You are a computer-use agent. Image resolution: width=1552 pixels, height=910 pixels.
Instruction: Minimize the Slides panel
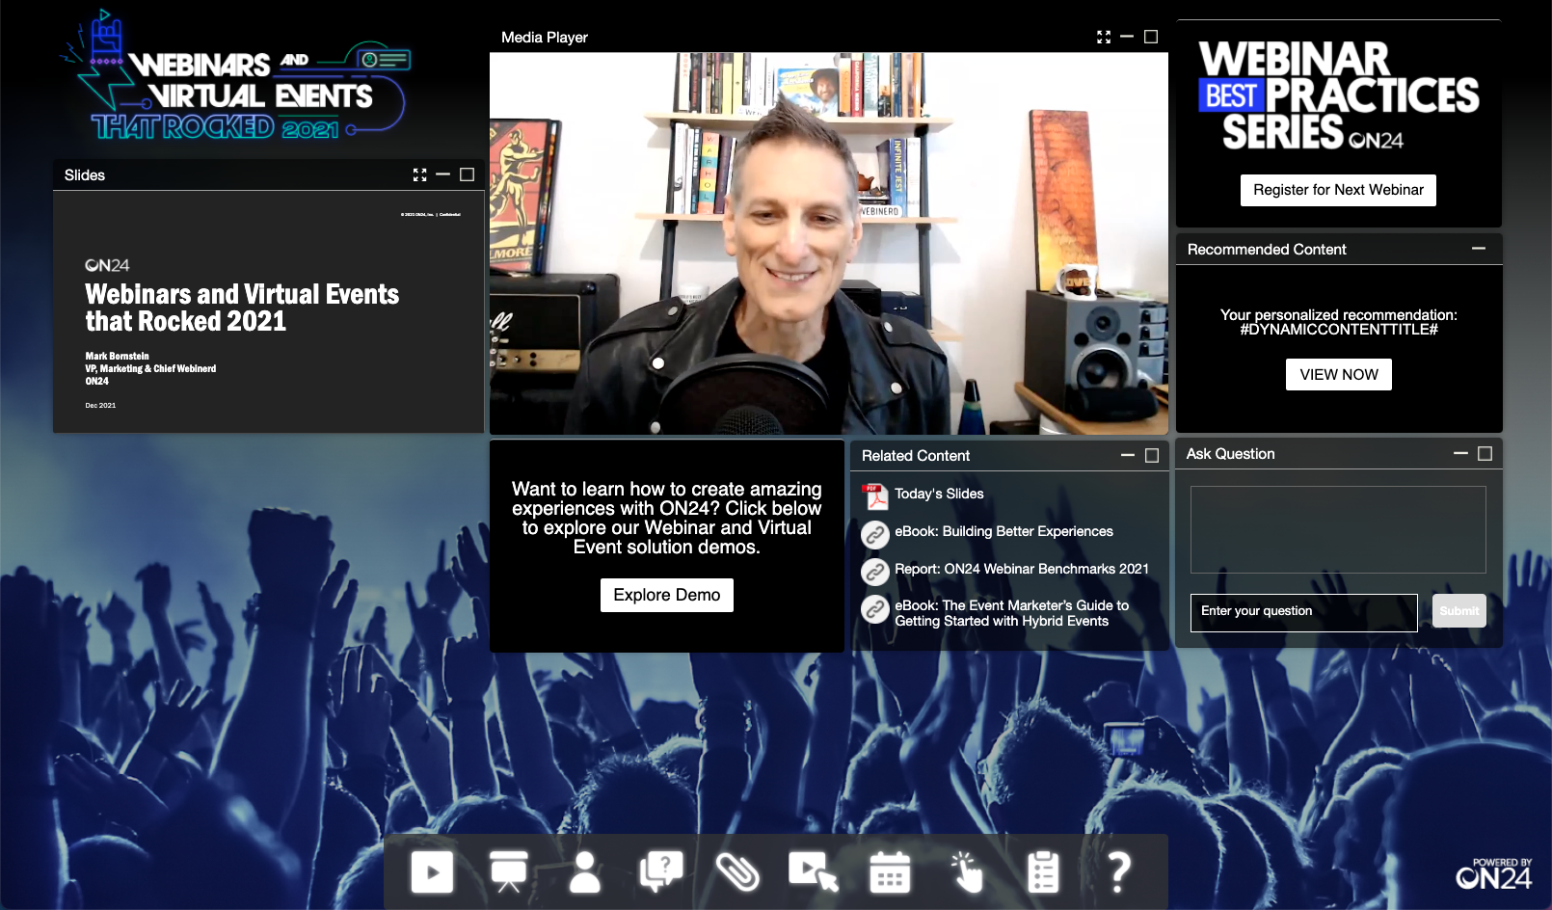[443, 174]
